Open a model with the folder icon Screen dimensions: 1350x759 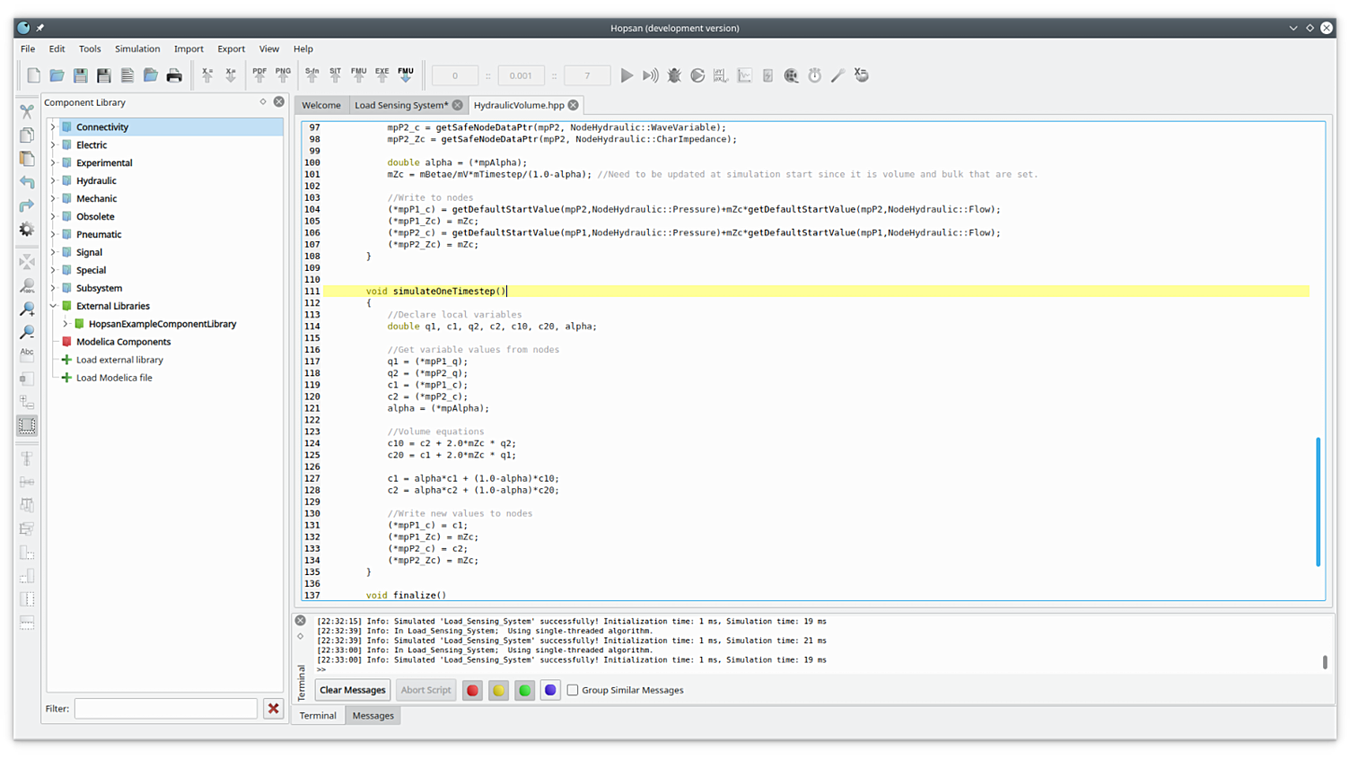[x=57, y=75]
